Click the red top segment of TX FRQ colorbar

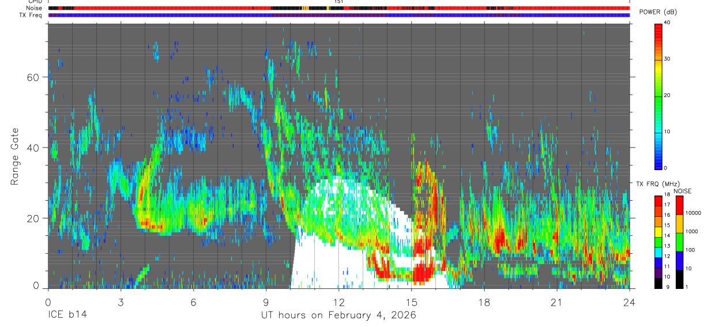click(658, 201)
